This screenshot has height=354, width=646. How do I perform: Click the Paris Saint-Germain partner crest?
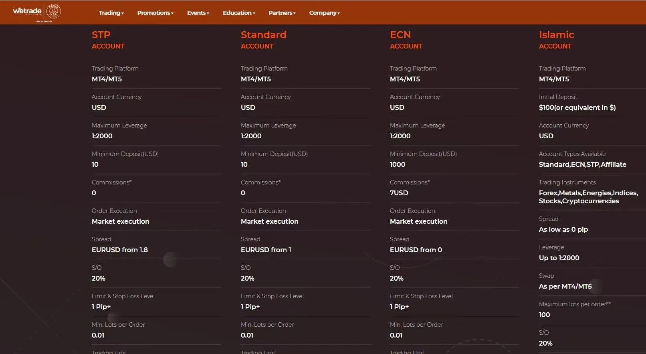53,12
